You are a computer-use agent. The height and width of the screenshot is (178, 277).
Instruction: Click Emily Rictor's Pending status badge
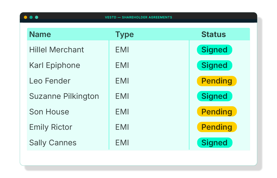217,127
